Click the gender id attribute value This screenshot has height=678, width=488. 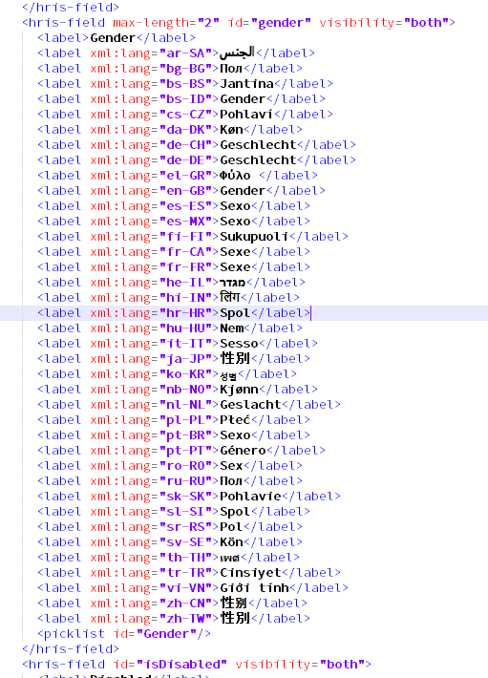click(281, 23)
